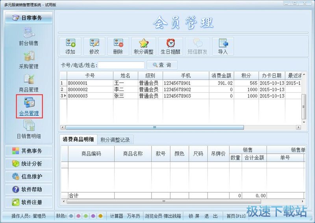Focus the 卡号/电话/姓名 search field
Screen dimensions: 315x223
click(121, 65)
